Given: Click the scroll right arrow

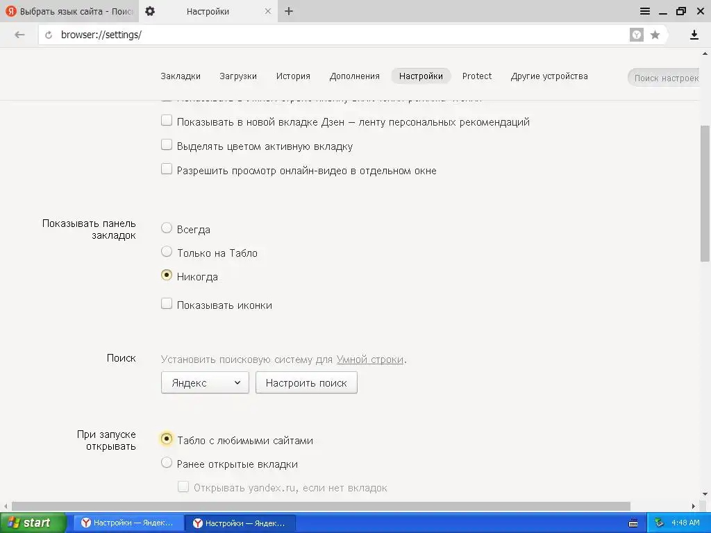Looking at the screenshot, I should 694,506.
